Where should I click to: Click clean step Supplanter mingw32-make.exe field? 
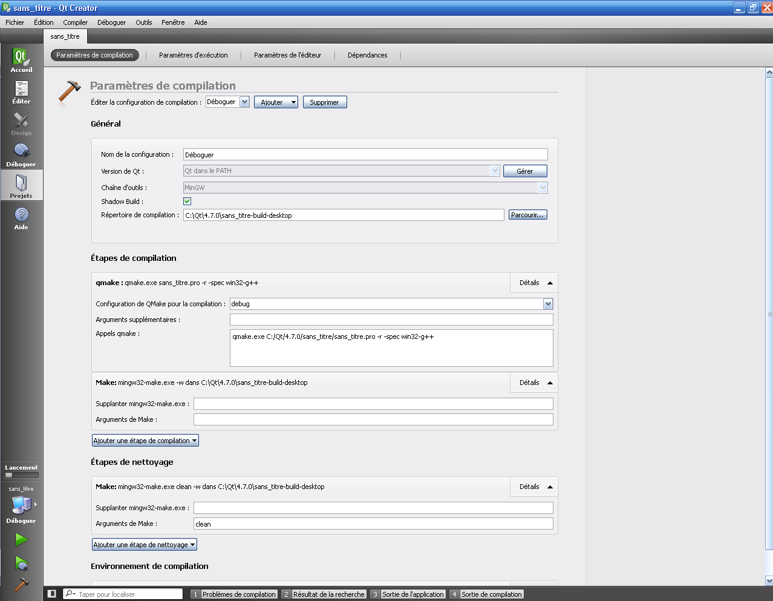point(373,508)
